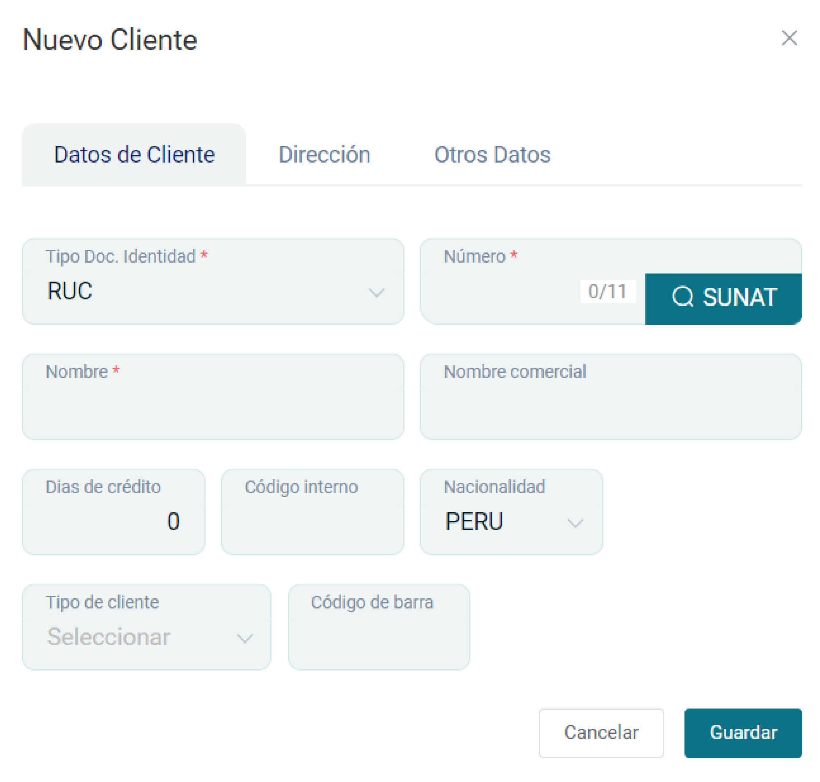The image size is (820, 782).
Task: Select the Datos de Cliente tab
Action: [x=134, y=155]
